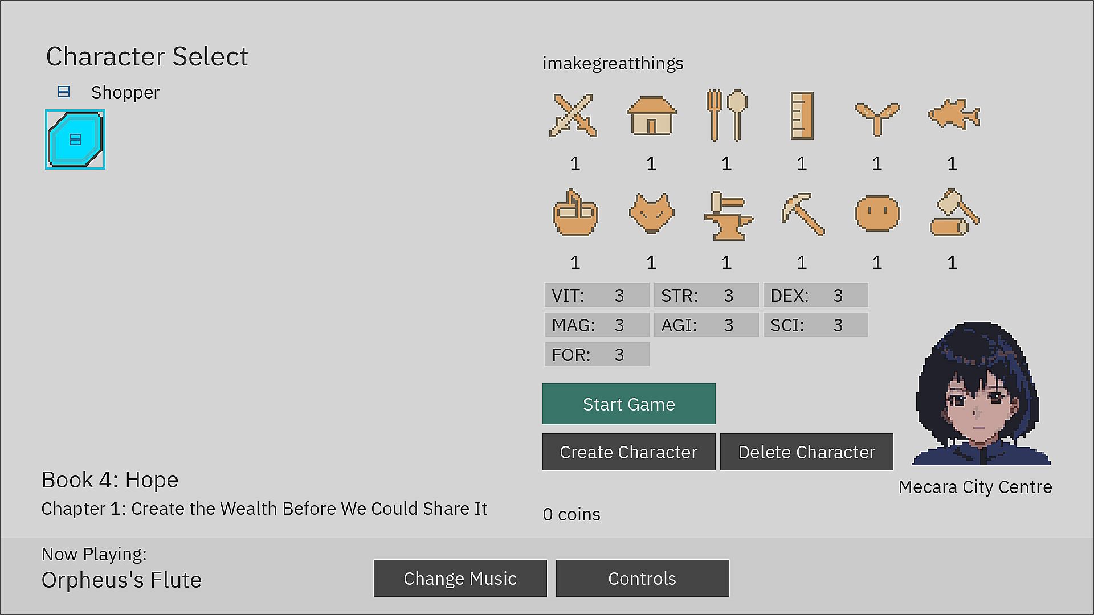Click the sprout farming skill icon
Image resolution: width=1094 pixels, height=615 pixels.
coord(877,117)
